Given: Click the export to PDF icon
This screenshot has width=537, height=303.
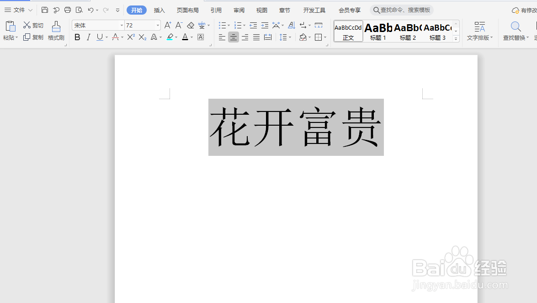Looking at the screenshot, I should [56, 10].
